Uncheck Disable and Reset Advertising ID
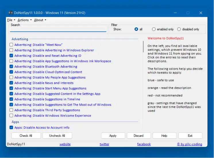214x158 pixels. coord(11,56)
